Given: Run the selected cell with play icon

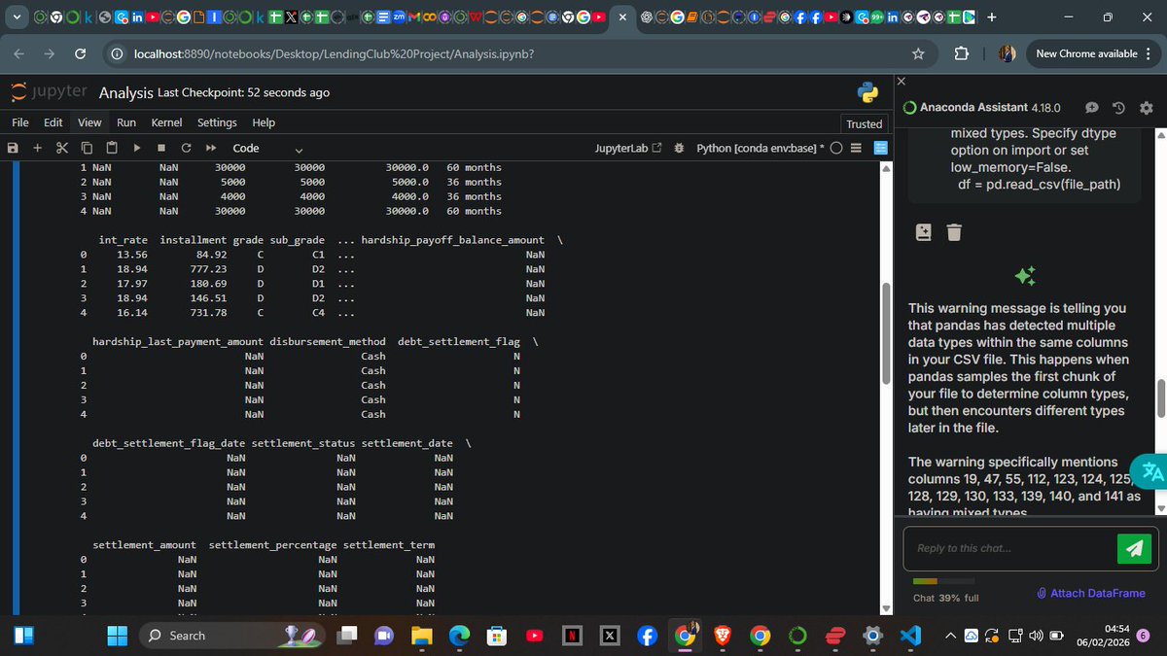Looking at the screenshot, I should click(x=137, y=148).
